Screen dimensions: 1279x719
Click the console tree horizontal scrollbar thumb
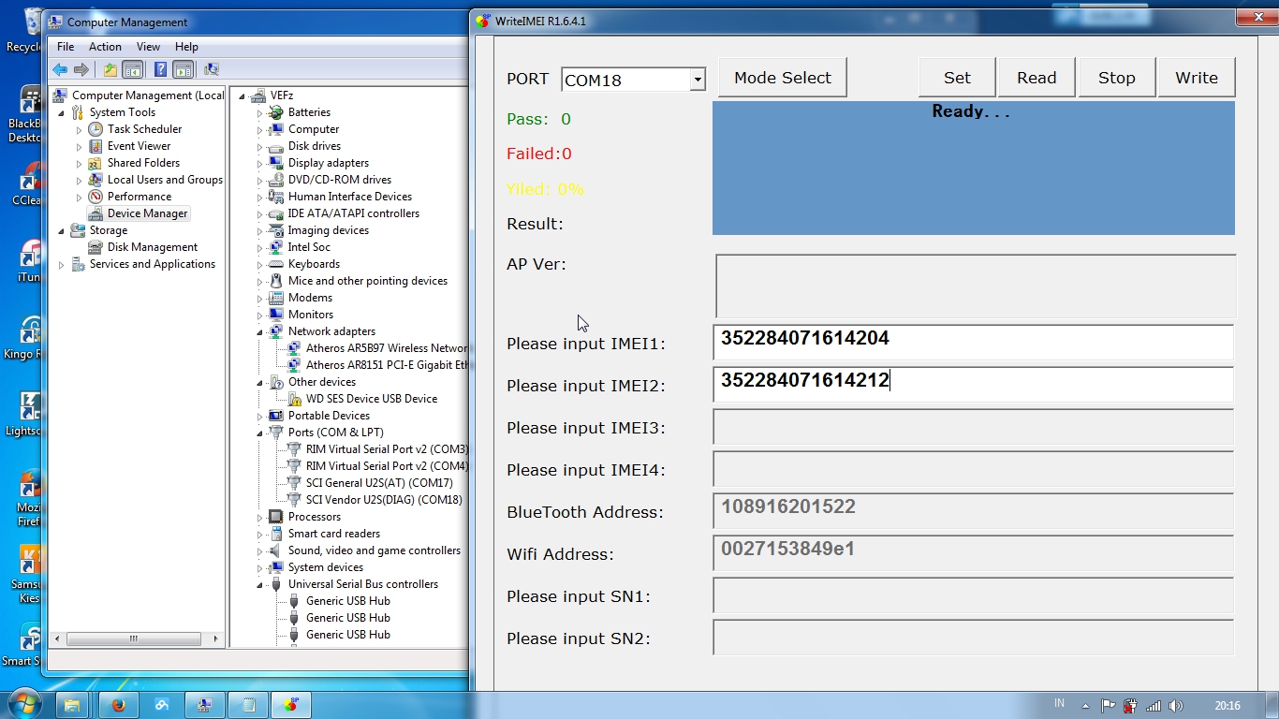134,639
